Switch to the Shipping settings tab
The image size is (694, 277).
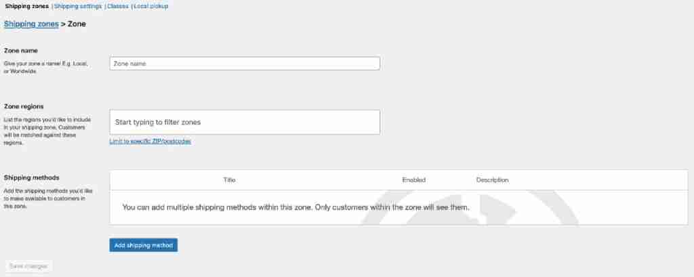point(78,6)
